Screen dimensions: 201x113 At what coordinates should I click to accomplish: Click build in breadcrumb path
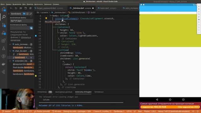click(93, 13)
